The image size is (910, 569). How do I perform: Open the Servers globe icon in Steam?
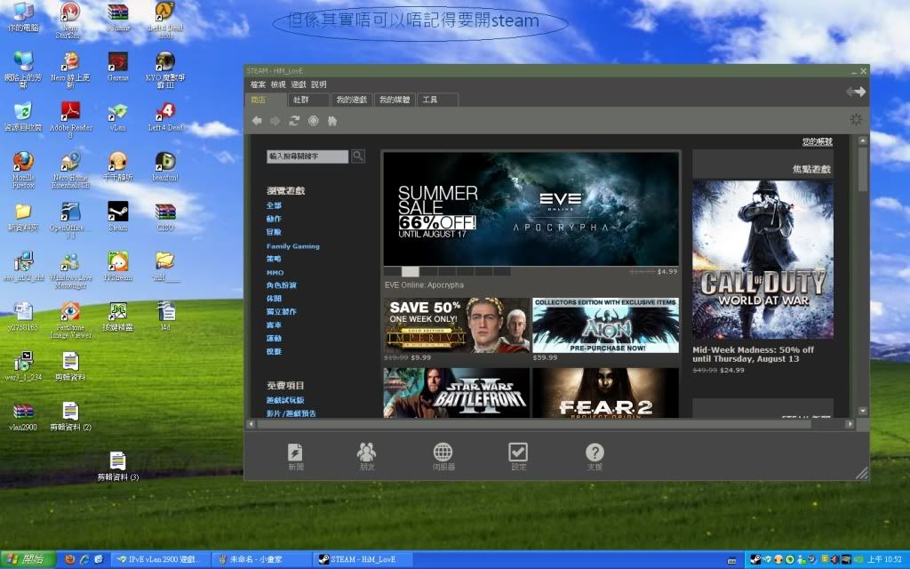pyautogui.click(x=443, y=456)
